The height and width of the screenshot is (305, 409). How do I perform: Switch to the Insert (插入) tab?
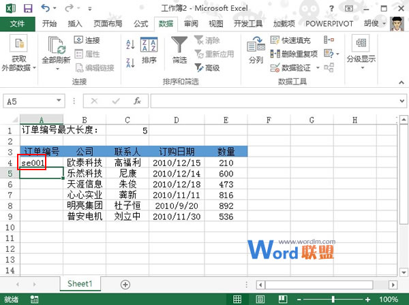pos(75,24)
